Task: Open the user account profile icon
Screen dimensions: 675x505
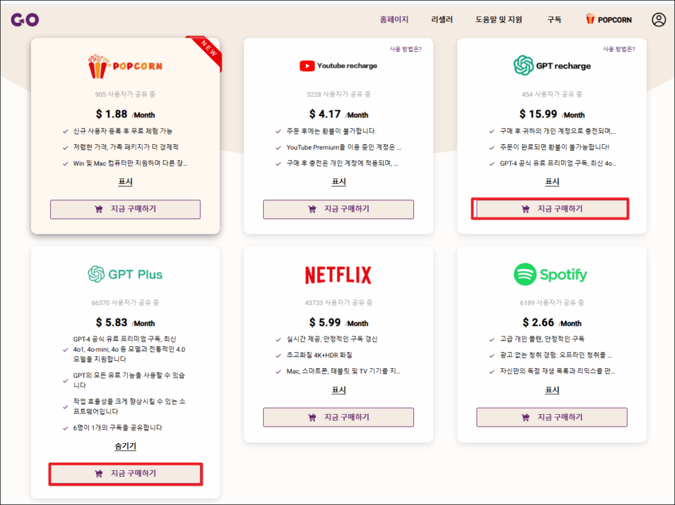Action: tap(659, 19)
